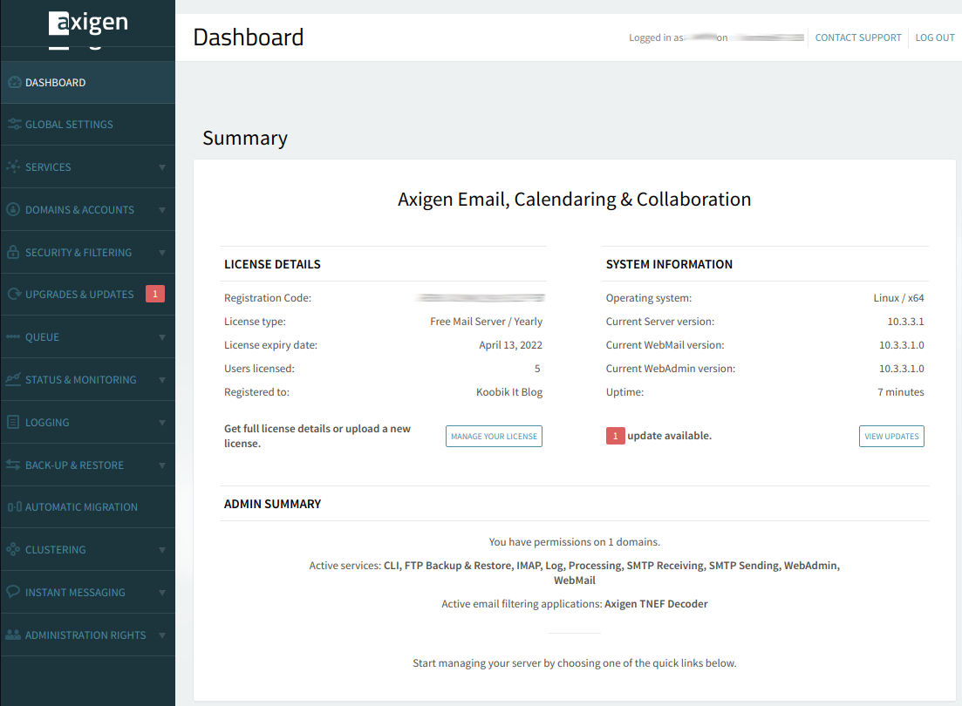This screenshot has width=962, height=706.
Task: Click the 'SYSTEM INFORMATION' heading
Action: point(669,264)
